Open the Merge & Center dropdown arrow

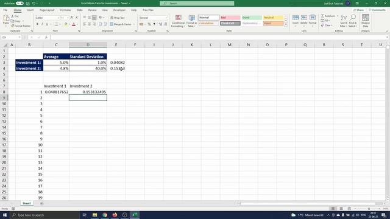134,24
